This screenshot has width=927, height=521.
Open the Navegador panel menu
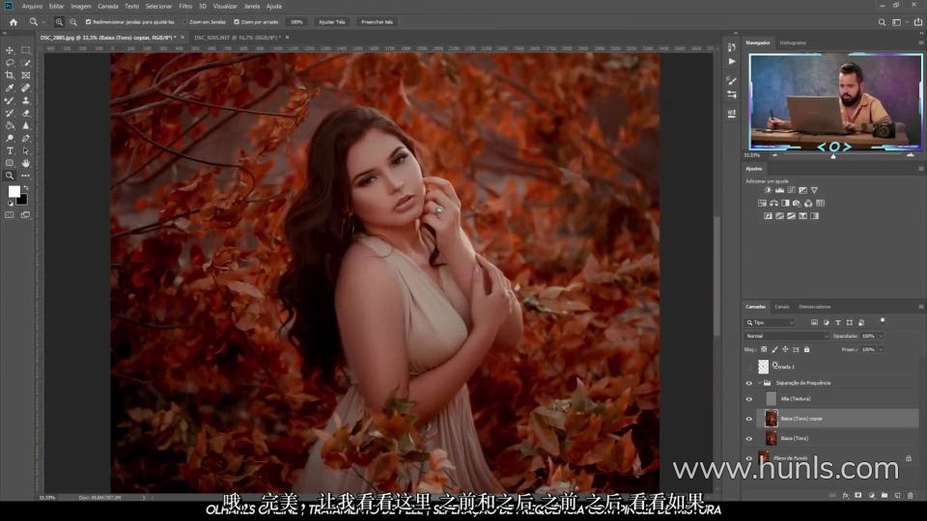[x=920, y=42]
